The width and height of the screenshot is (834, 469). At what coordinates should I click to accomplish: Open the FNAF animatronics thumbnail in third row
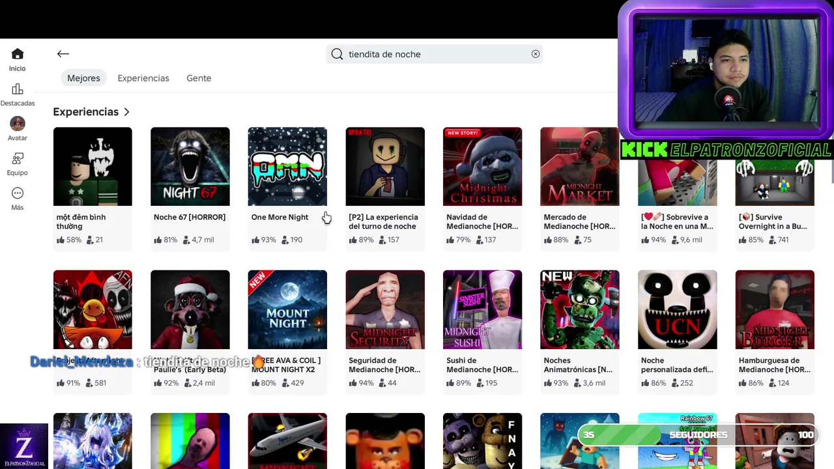(482, 441)
